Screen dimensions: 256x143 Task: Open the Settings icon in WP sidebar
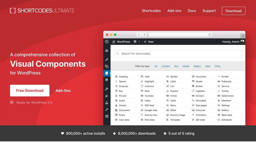[x=107, y=116]
